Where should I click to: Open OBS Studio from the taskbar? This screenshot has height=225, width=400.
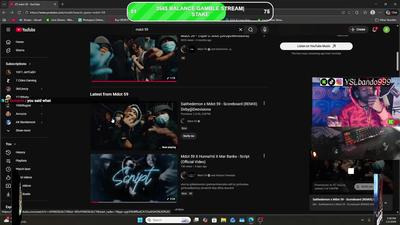point(260,220)
